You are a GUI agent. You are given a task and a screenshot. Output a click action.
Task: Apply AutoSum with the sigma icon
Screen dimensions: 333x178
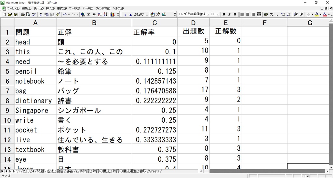point(88,14)
